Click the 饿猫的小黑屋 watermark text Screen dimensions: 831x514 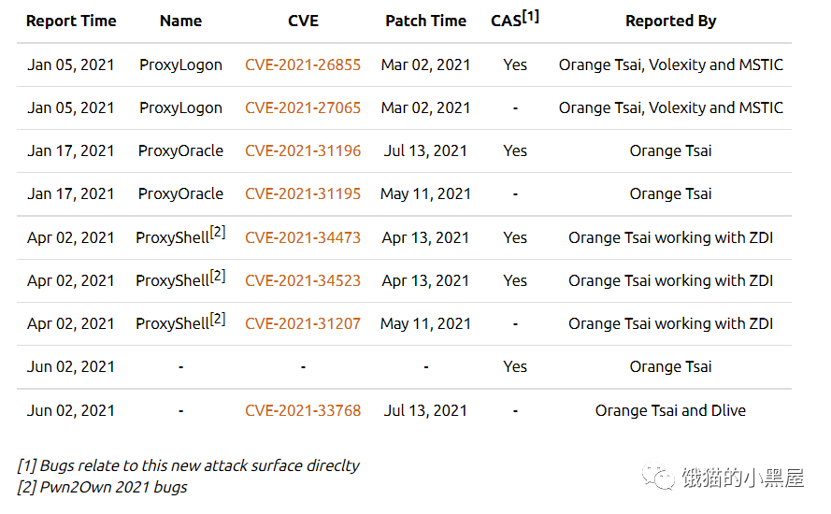tap(741, 478)
